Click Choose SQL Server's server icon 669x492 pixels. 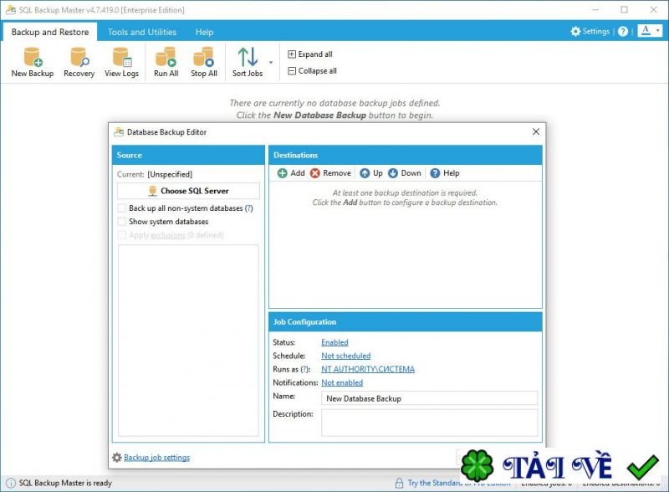[x=152, y=191]
